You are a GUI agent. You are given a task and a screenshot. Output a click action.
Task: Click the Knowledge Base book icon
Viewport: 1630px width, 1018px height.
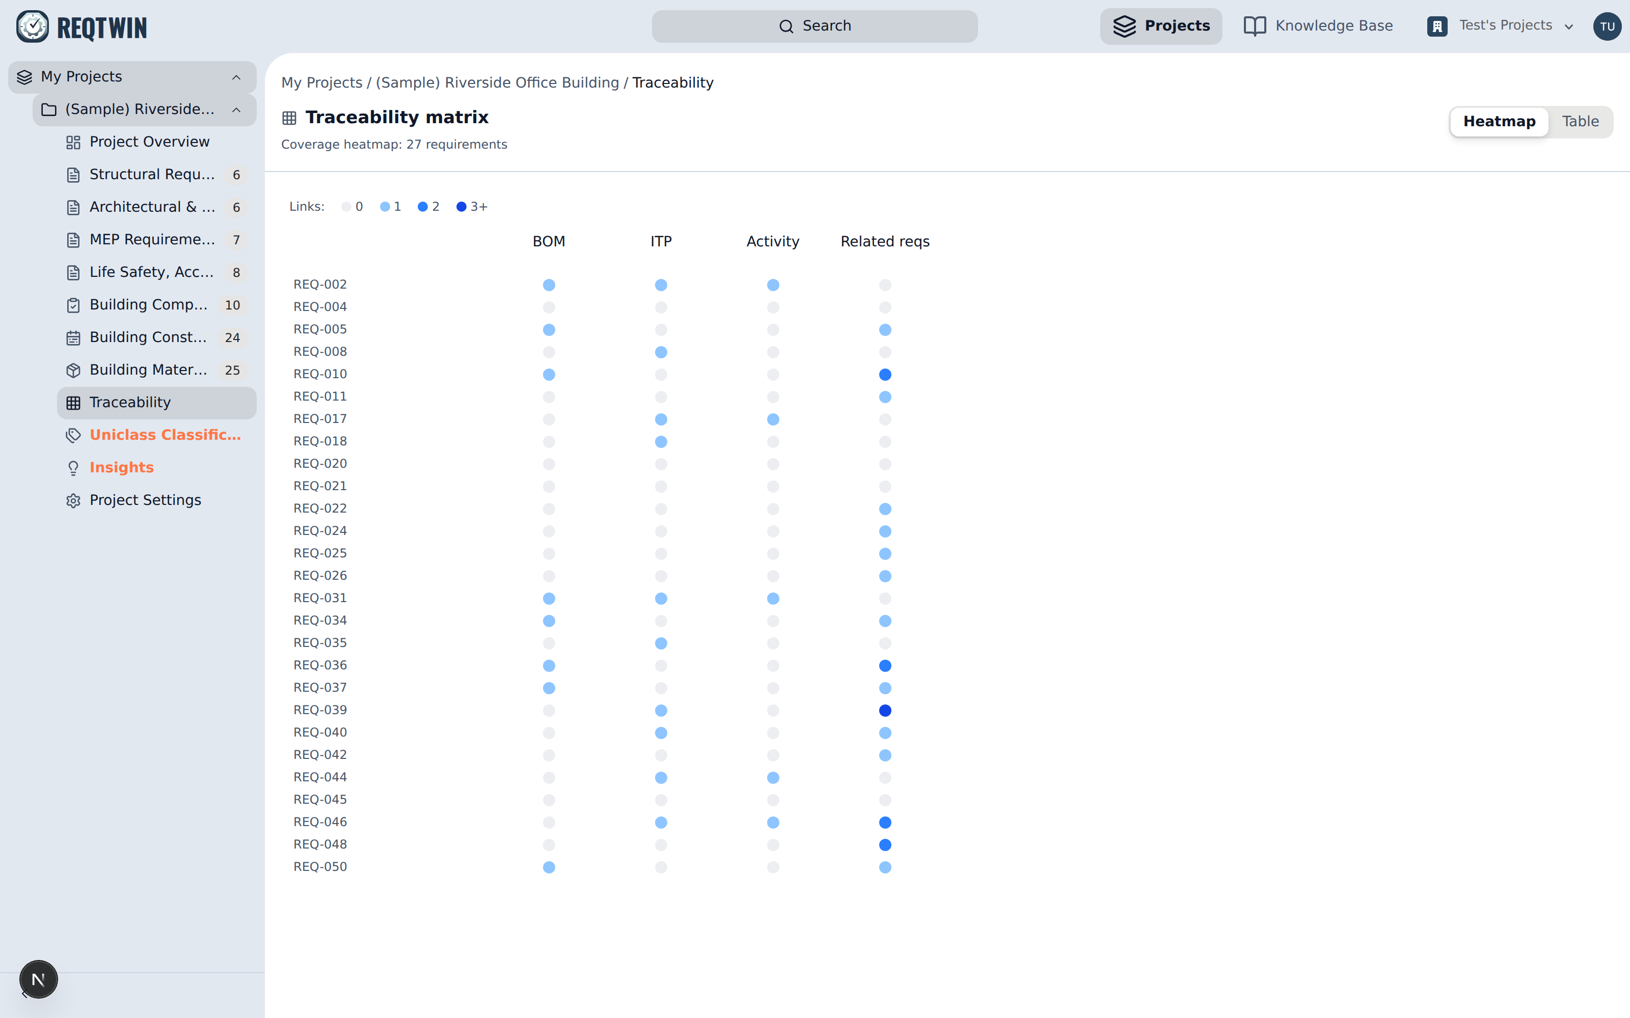pyautogui.click(x=1254, y=26)
